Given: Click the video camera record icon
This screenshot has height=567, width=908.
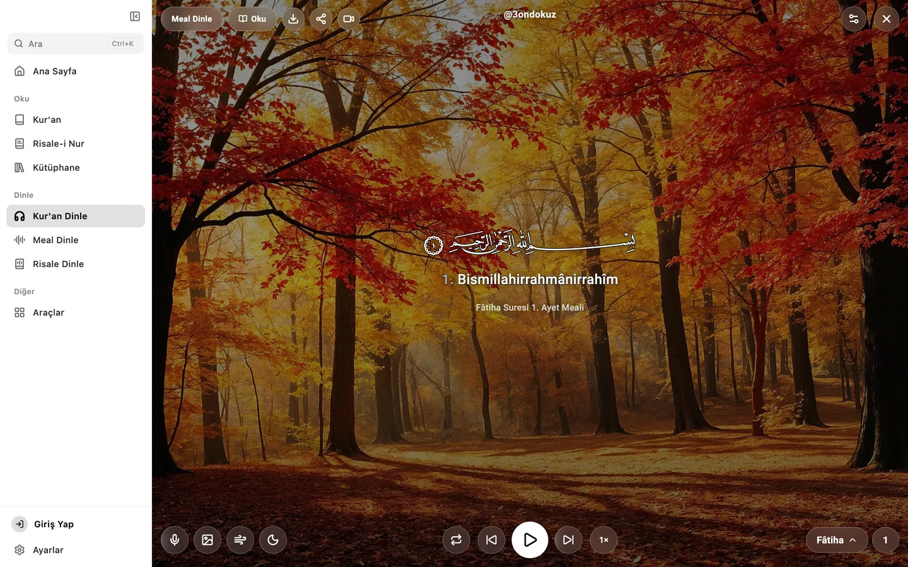Looking at the screenshot, I should point(349,19).
